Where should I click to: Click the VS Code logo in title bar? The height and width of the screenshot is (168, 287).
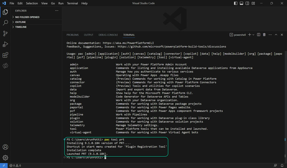[4, 3]
